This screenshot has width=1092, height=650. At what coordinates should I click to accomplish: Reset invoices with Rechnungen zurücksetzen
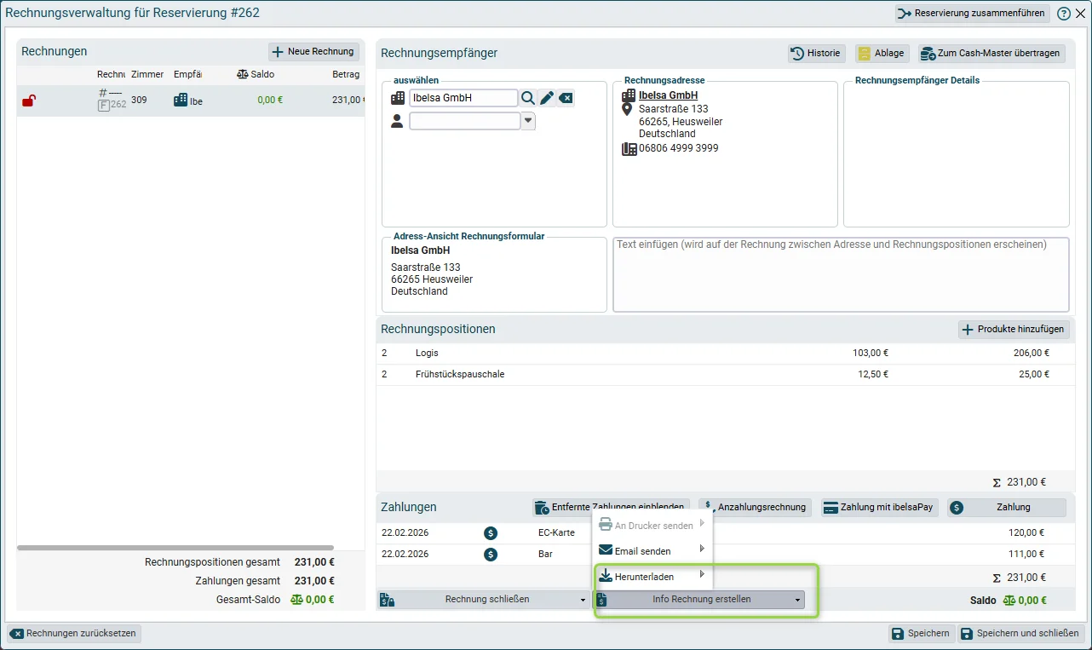[x=75, y=634]
